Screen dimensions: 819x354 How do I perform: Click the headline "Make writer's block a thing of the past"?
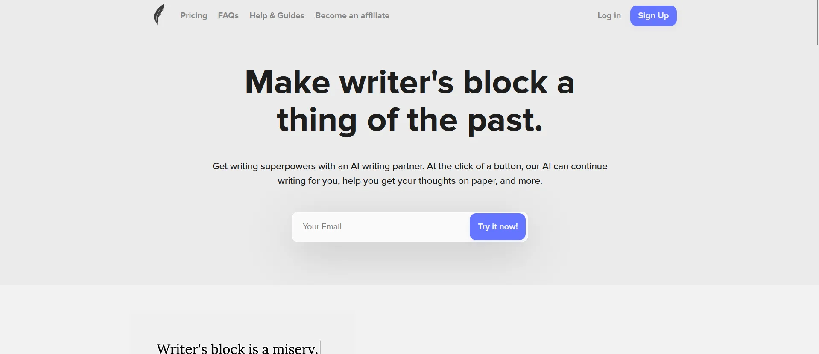[x=409, y=101]
